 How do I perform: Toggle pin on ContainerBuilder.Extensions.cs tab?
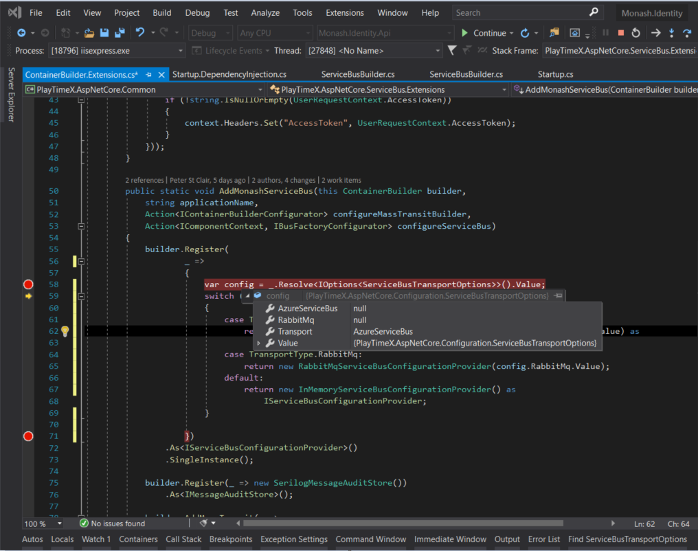point(148,75)
